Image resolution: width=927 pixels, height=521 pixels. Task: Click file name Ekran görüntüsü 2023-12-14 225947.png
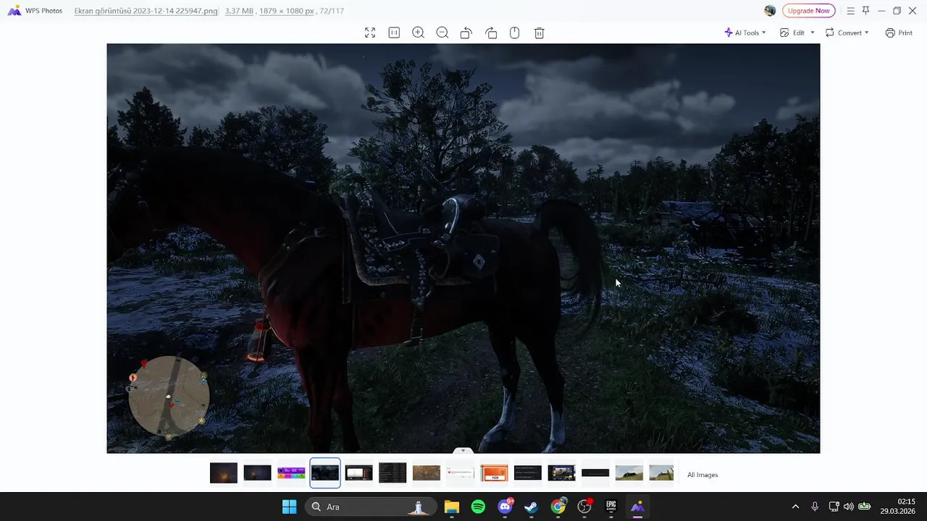[x=146, y=11]
